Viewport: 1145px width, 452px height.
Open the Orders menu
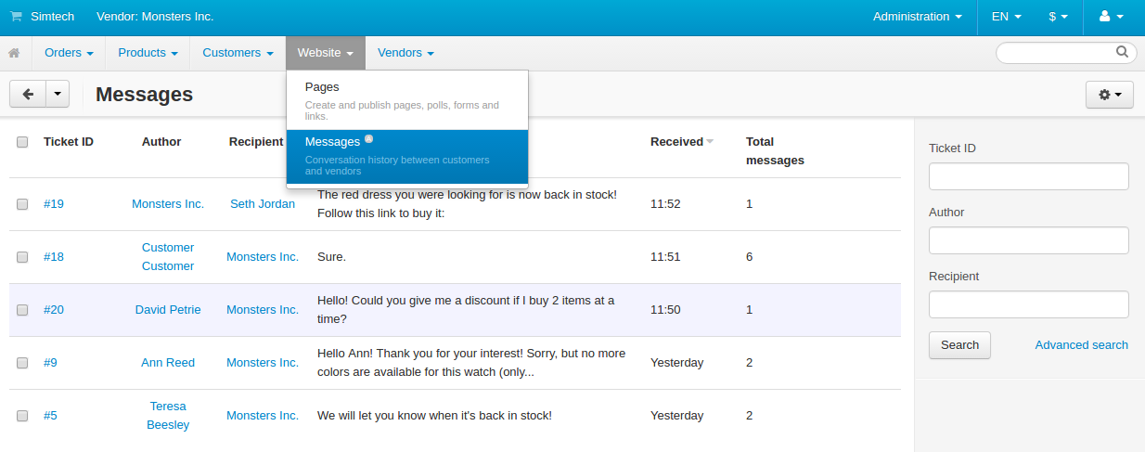pyautogui.click(x=69, y=53)
